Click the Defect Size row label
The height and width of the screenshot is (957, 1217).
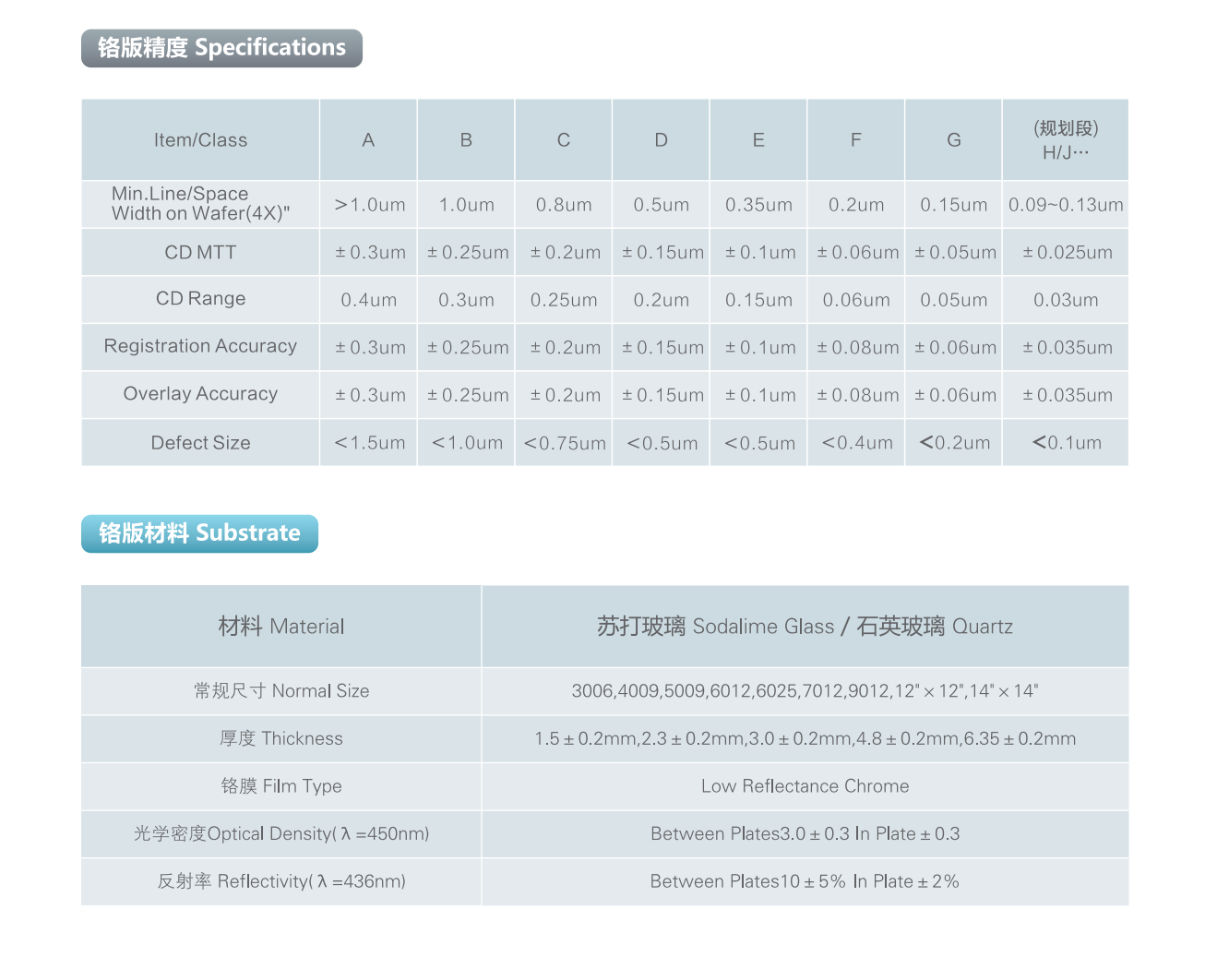click(x=200, y=443)
